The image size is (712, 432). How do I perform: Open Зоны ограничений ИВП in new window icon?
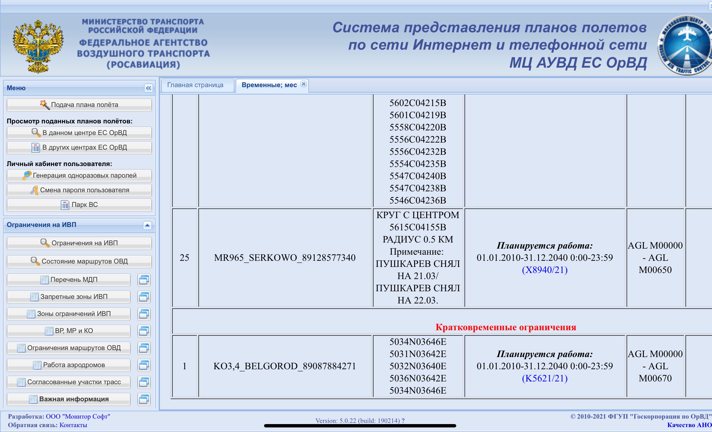[144, 314]
